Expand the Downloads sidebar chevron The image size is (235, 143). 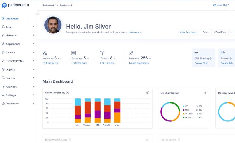(x=33, y=103)
